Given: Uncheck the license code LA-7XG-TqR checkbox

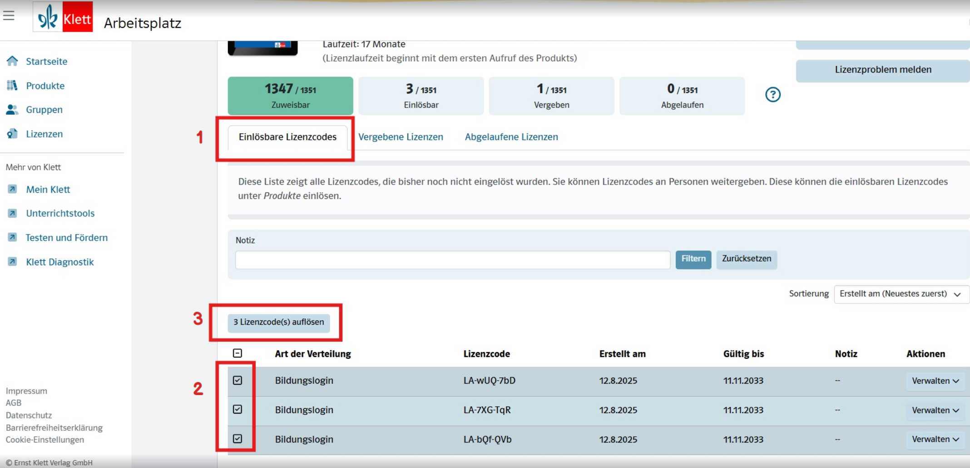Looking at the screenshot, I should [x=238, y=409].
